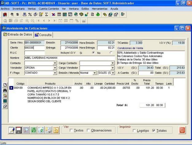Open the Ventana menu
This screenshot has width=192, height=145.
(74, 9)
